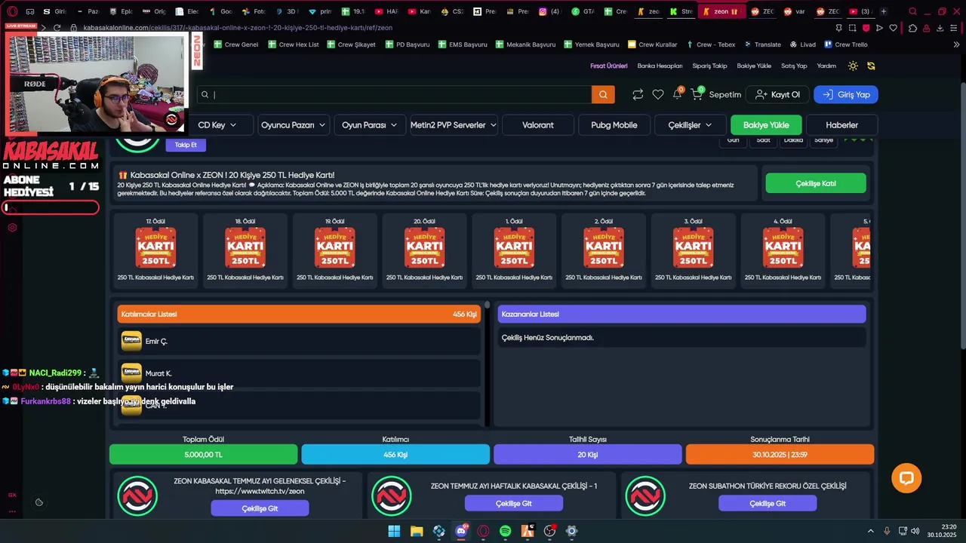This screenshot has height=543, width=966.
Task: Open more bookmarks chevron at bar end
Action: [957, 44]
